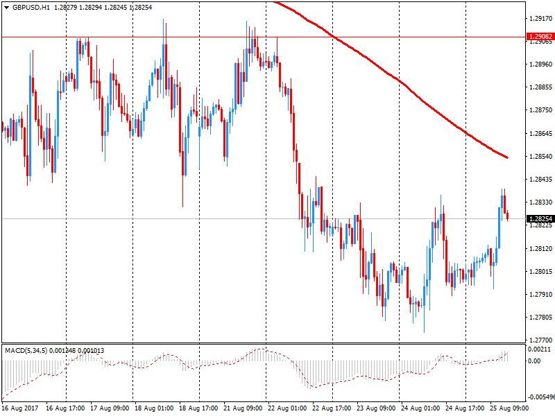Click the 18 Aug 01:00 time label
This screenshot has width=555, height=416.
(x=154, y=408)
